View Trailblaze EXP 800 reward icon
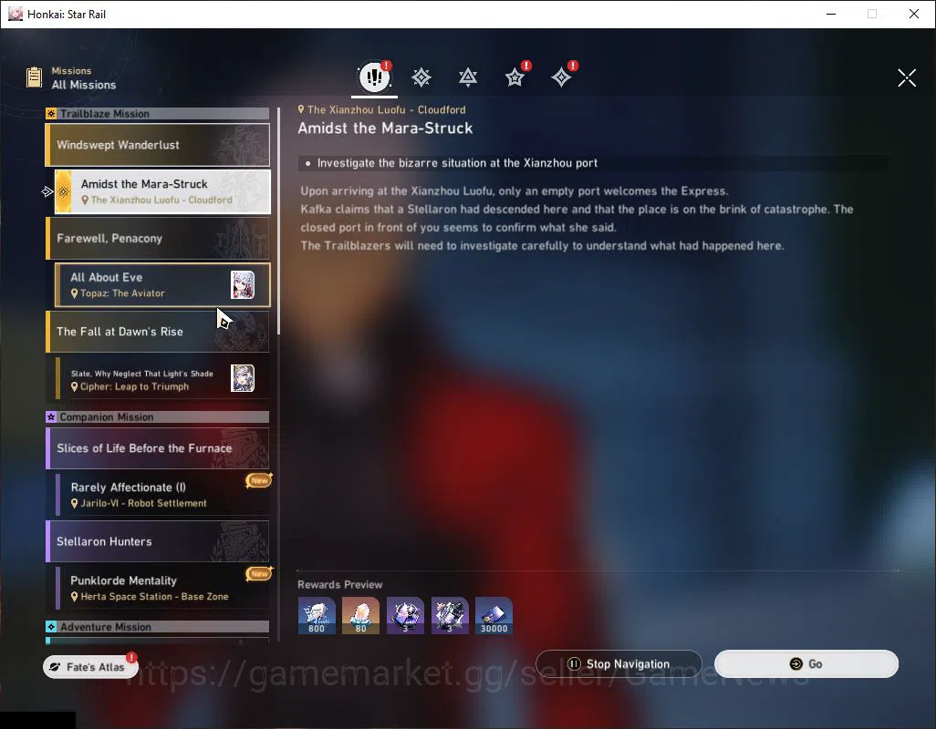Screen dimensions: 936x729 pos(317,615)
